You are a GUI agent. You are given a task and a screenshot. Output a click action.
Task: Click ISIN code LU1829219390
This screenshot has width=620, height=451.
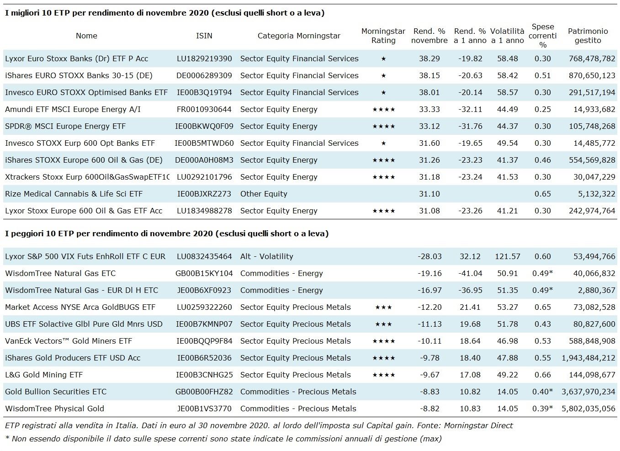(x=204, y=58)
